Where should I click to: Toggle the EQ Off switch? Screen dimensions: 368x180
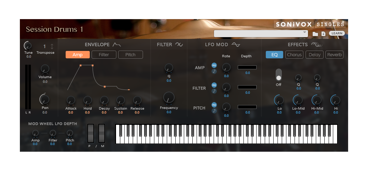(x=279, y=75)
